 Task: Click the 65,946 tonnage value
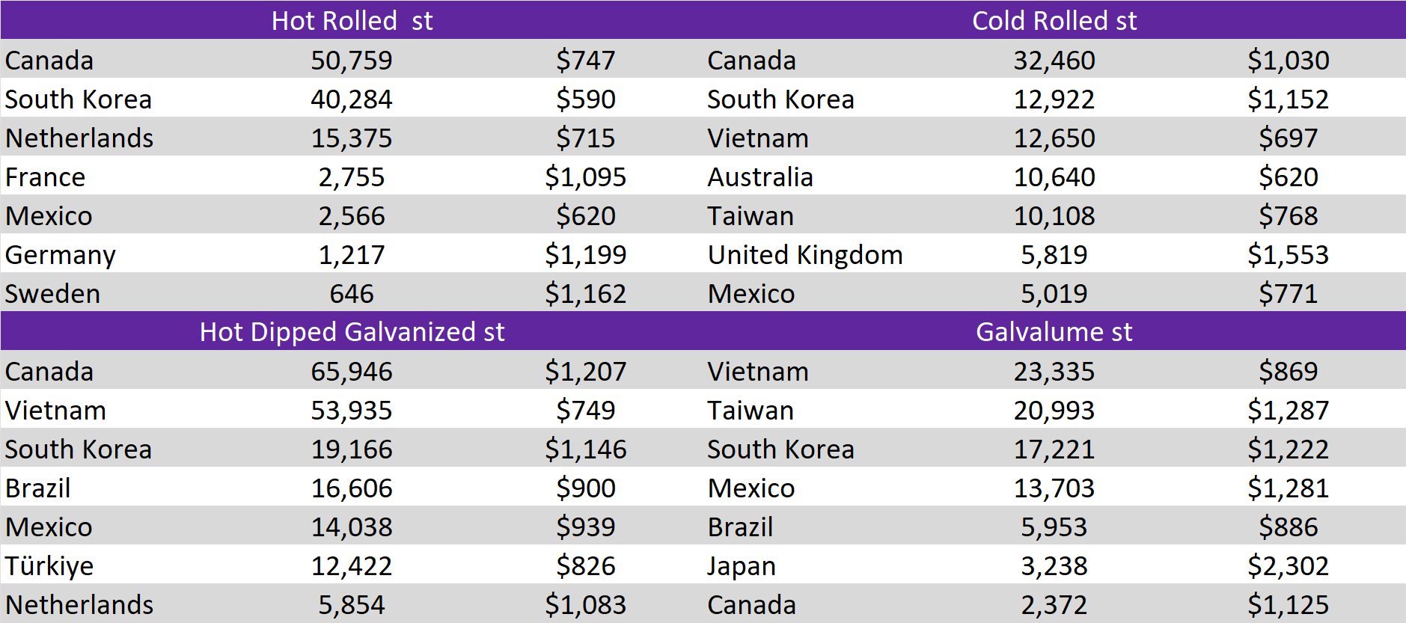click(x=352, y=372)
